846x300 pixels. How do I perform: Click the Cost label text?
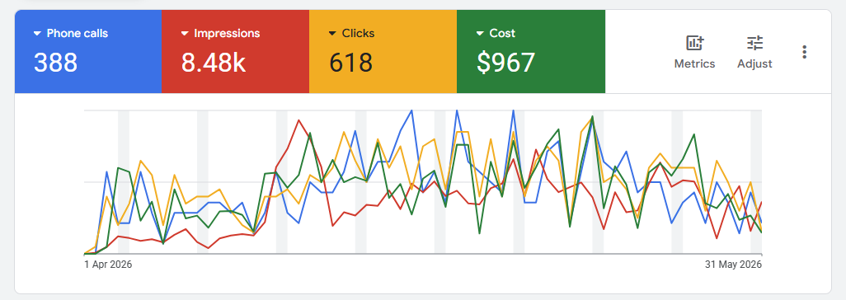[x=502, y=34]
